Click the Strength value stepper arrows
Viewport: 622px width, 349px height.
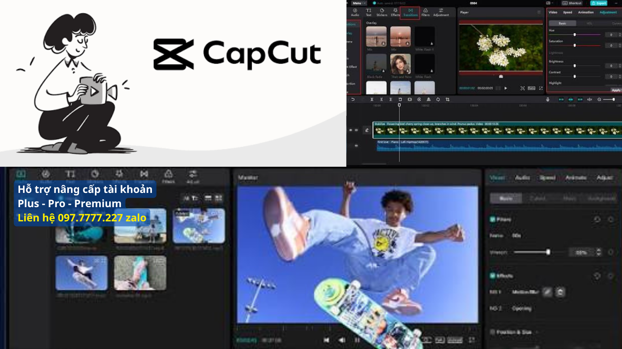tap(599, 252)
